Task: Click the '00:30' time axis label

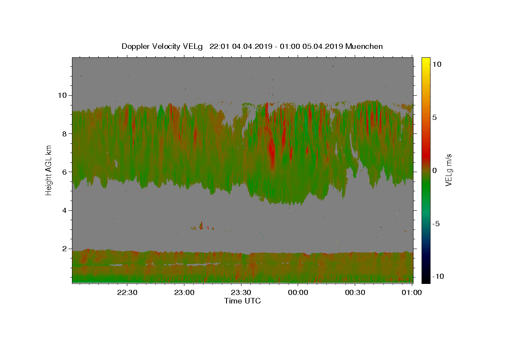Action: (355, 293)
